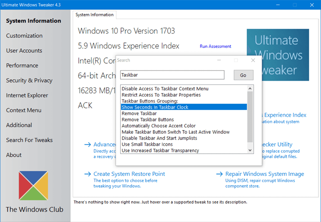321x222 pixels.
Task: Select the System Information tab
Action: (x=94, y=15)
